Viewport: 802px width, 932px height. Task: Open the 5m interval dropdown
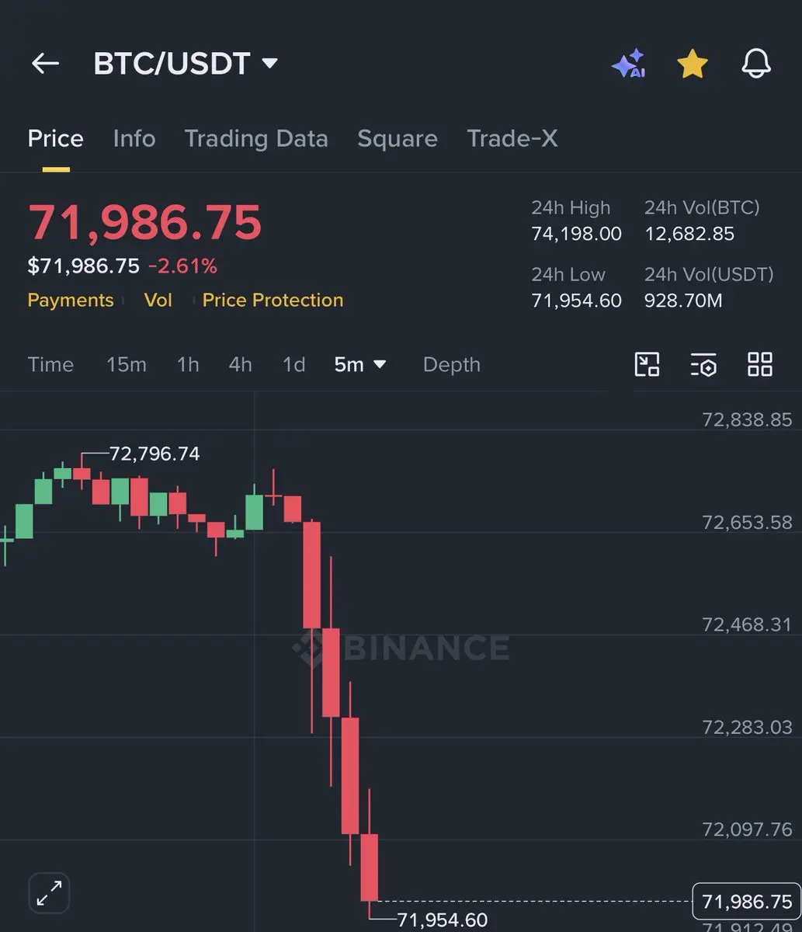(360, 364)
